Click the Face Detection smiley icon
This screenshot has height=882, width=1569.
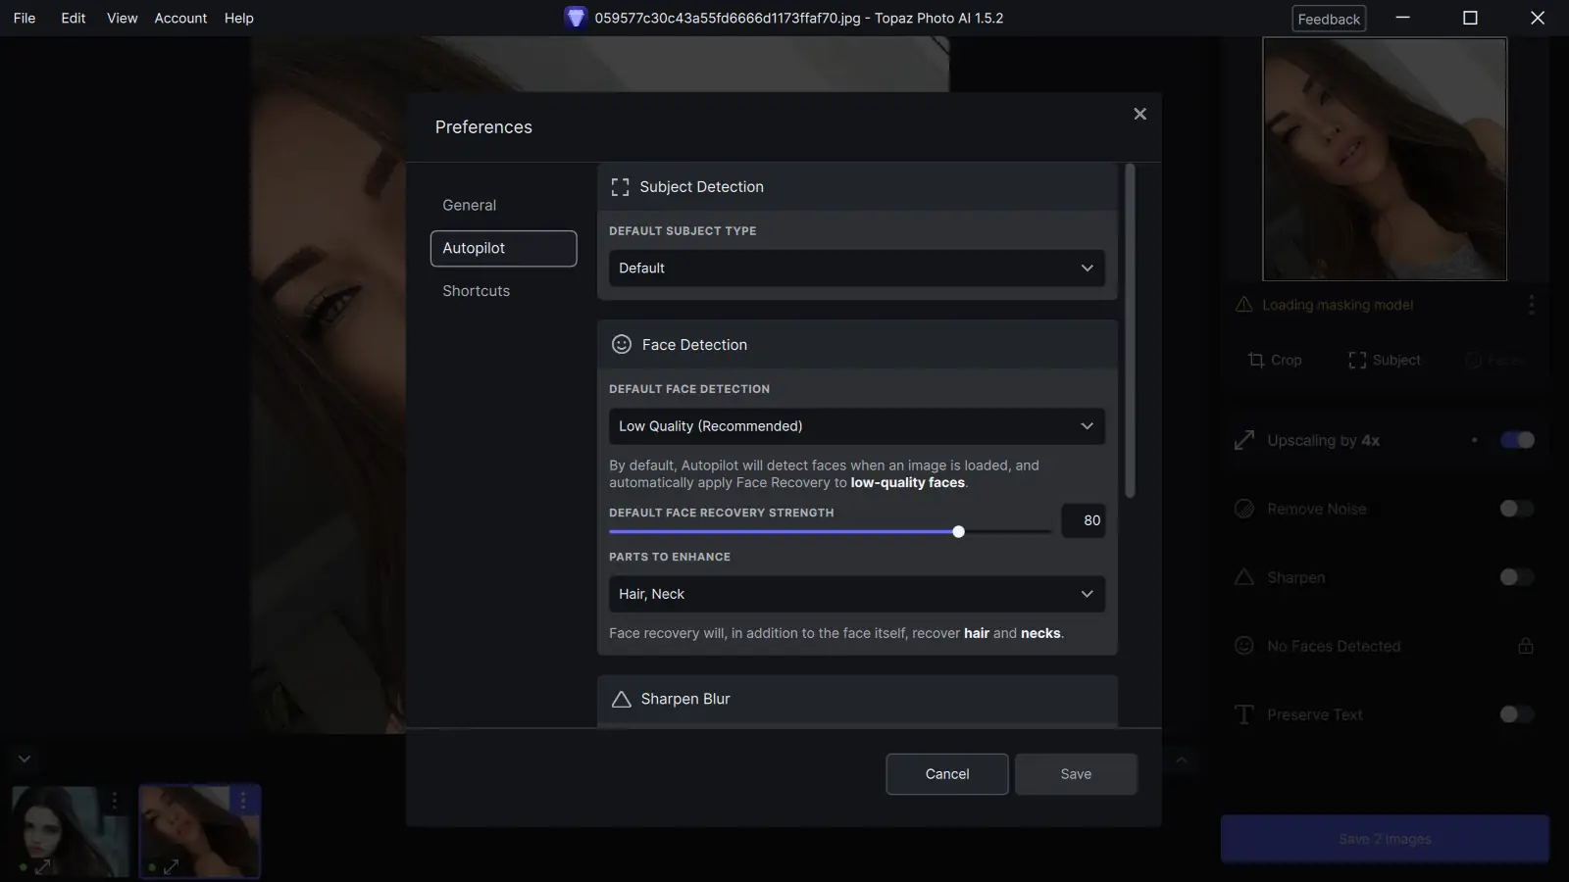(x=622, y=344)
